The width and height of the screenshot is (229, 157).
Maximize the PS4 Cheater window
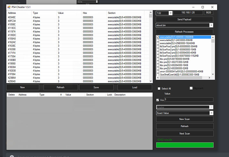203,7
